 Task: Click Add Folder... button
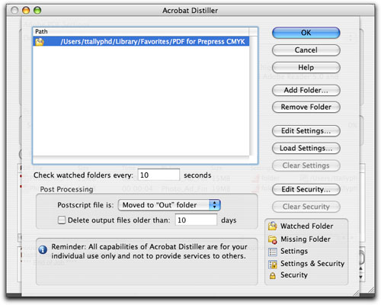[306, 90]
